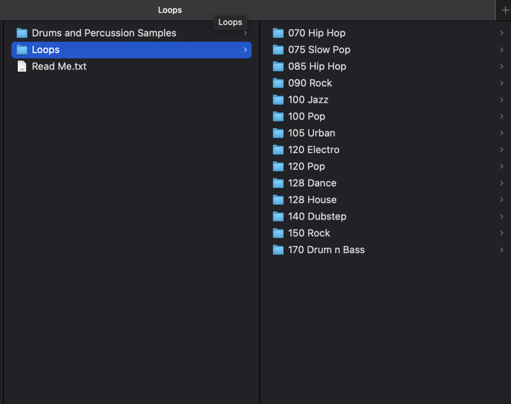Click the 120 Electro folder icon
511x404 pixels.
(278, 150)
